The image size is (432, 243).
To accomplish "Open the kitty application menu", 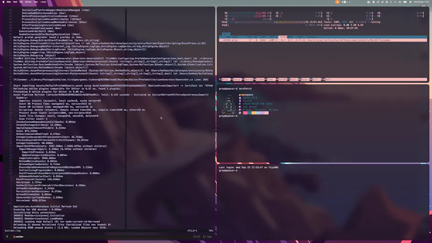I will click(x=9, y=2).
